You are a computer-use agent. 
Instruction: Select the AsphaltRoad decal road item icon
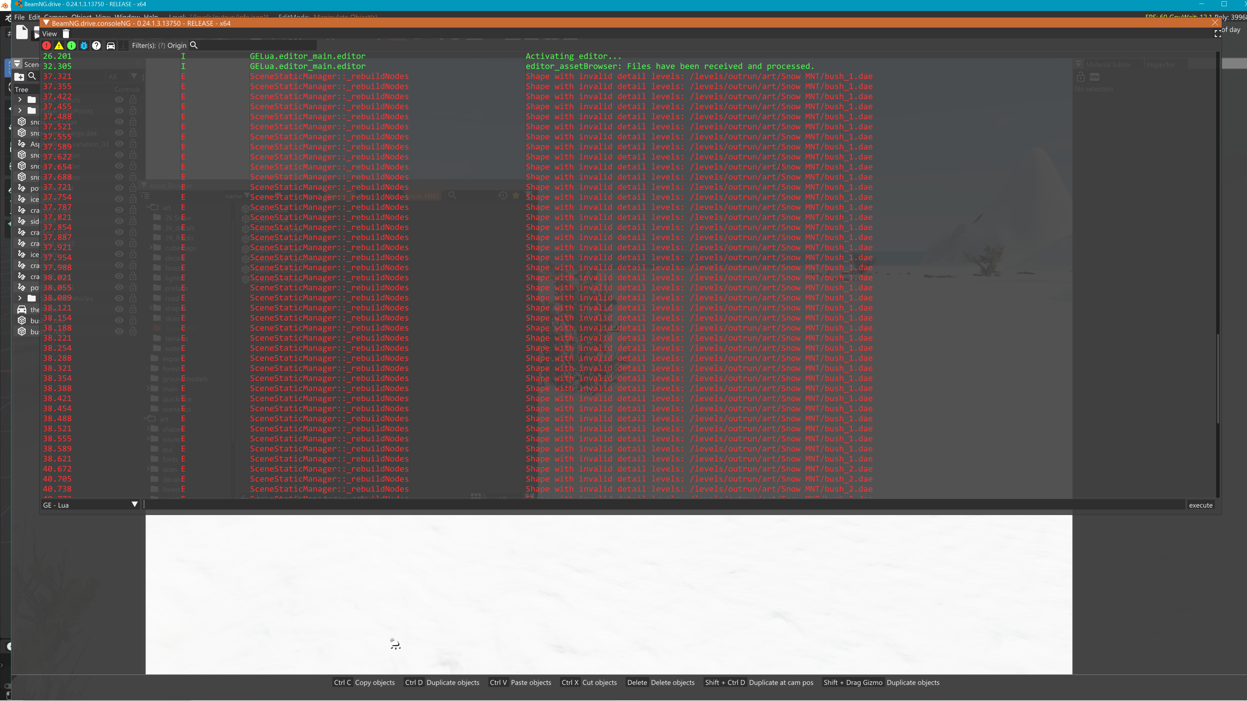(22, 144)
